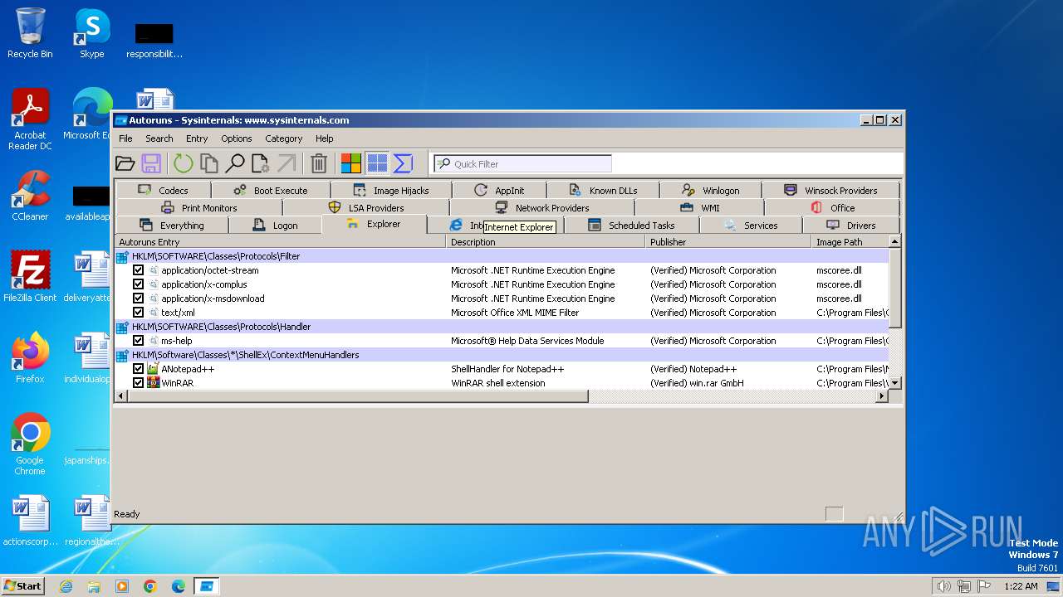This screenshot has width=1063, height=597.
Task: Click the Find magnifier toolbar icon
Action: 235,163
